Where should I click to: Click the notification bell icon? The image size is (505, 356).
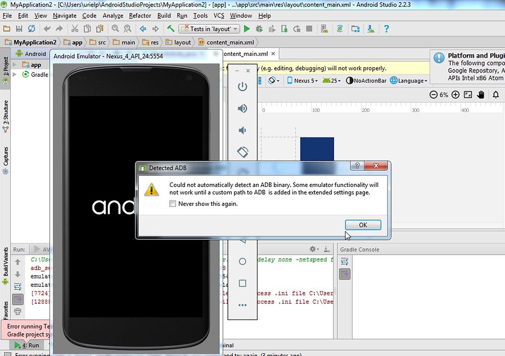pyautogui.click(x=496, y=95)
